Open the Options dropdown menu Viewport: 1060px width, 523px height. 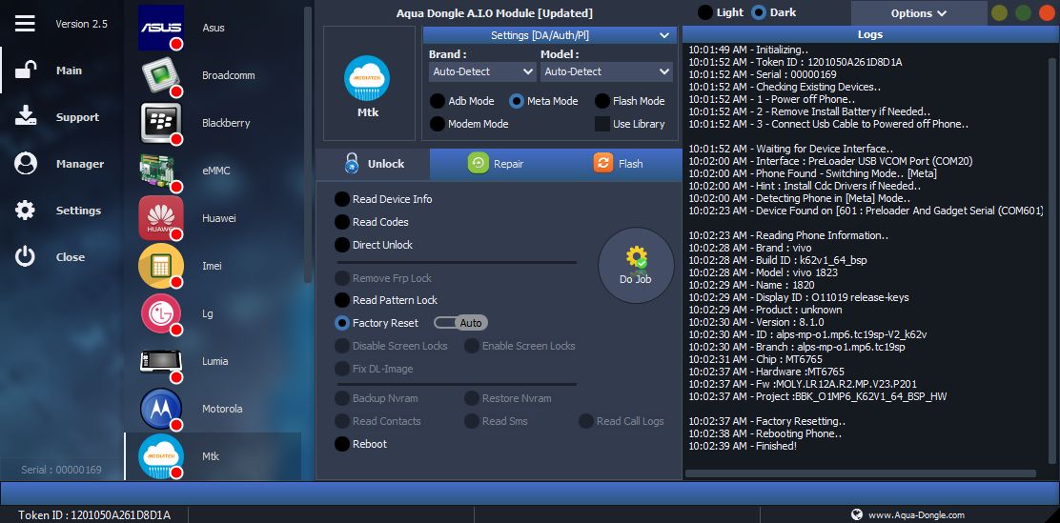pos(918,12)
